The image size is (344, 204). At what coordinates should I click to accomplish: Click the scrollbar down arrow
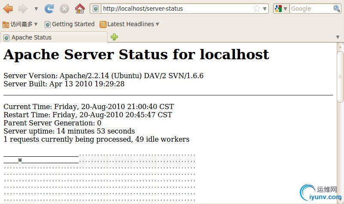340,200
